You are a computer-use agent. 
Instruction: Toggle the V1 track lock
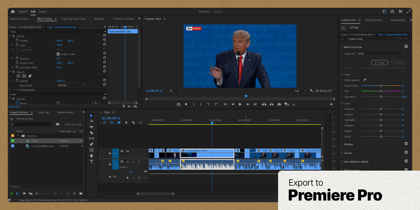coord(110,153)
